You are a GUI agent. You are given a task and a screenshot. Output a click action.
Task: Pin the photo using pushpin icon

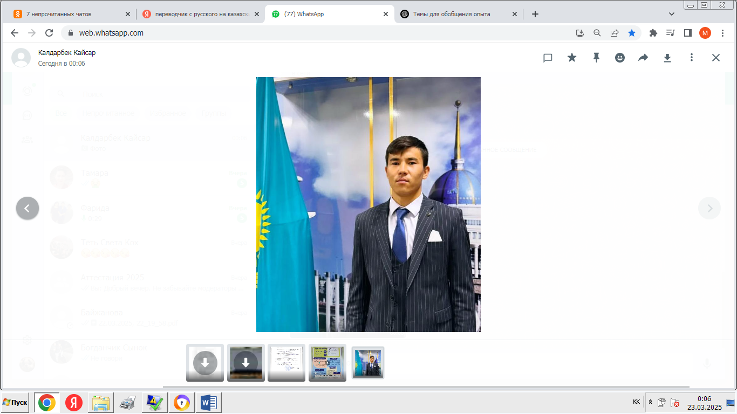(596, 58)
